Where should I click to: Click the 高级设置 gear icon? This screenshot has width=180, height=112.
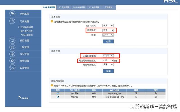click(x=12, y=61)
